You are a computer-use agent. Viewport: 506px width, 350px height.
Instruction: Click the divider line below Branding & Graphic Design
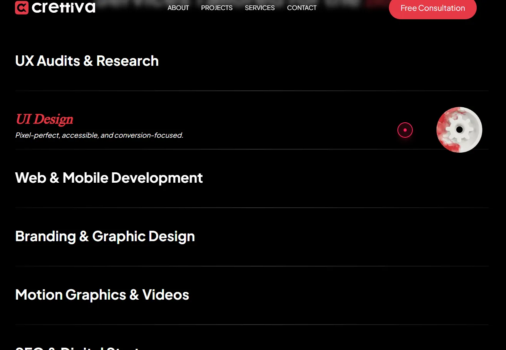click(252, 266)
